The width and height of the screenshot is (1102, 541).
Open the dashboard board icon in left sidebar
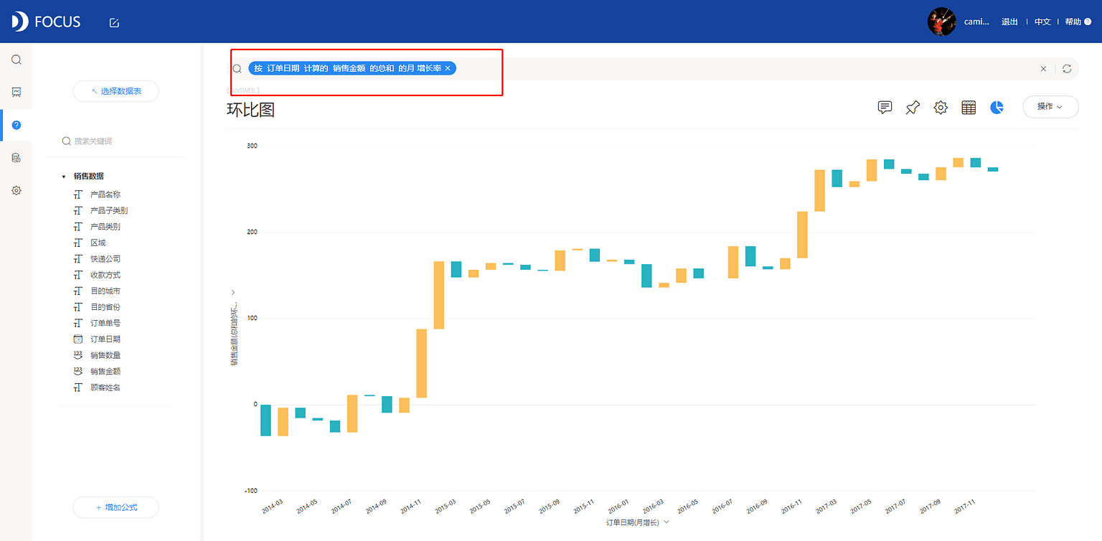(16, 92)
